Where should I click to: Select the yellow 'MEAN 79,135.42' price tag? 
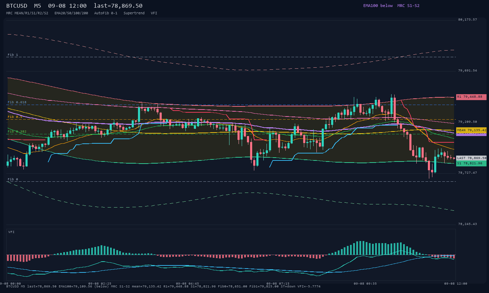[x=471, y=130]
